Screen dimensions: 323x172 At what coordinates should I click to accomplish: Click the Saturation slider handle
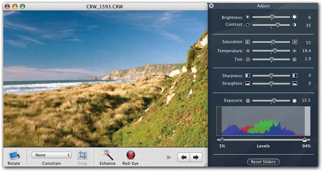click(273, 42)
